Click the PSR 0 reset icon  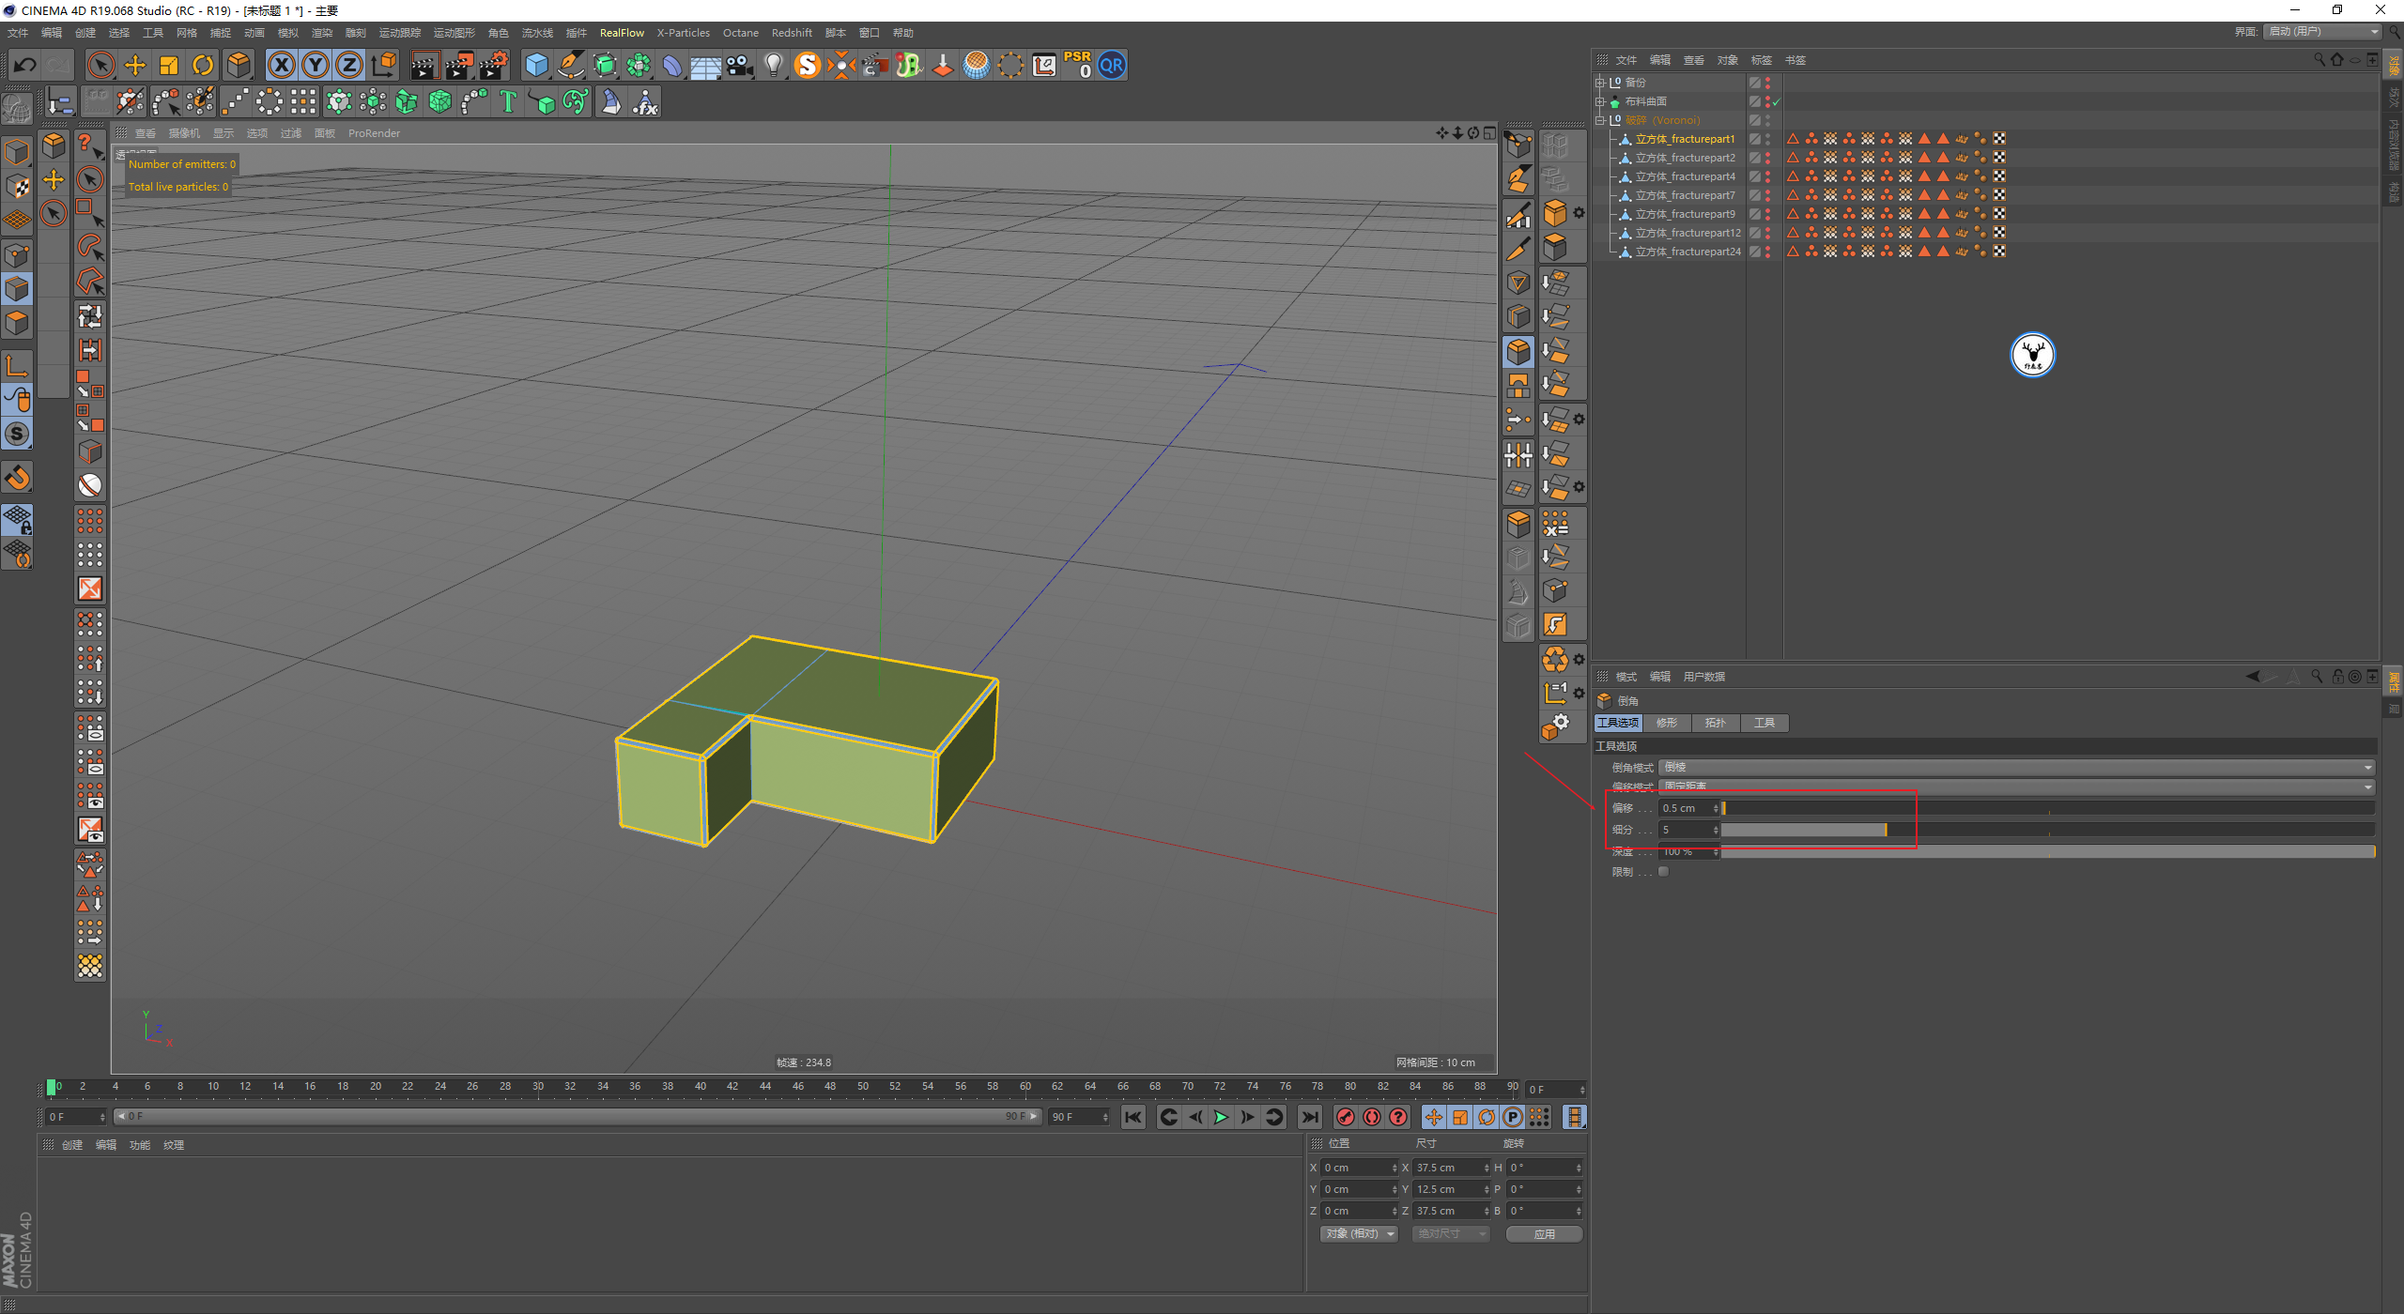click(1078, 65)
